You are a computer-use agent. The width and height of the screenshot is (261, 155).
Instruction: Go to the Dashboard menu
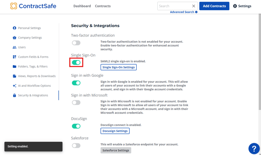point(82,6)
